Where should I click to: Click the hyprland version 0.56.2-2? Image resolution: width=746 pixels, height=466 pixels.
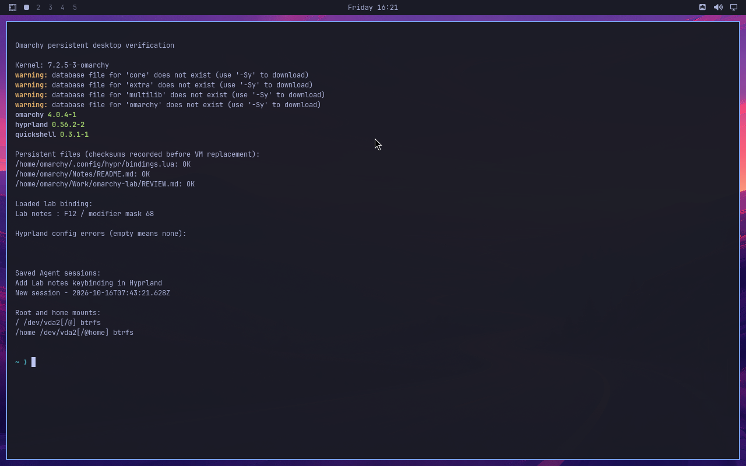(x=68, y=125)
